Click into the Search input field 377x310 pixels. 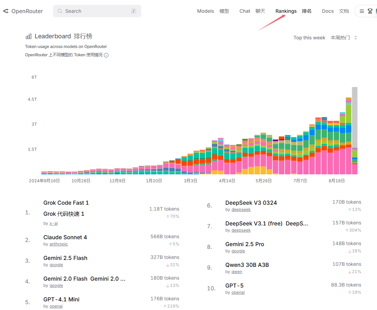(x=96, y=11)
